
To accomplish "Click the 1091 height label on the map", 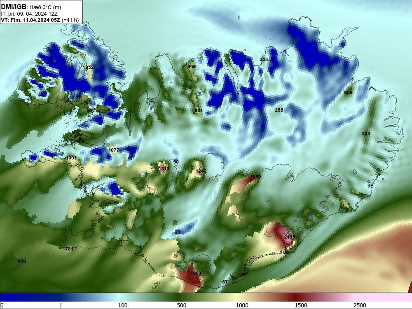I will 71,158.
